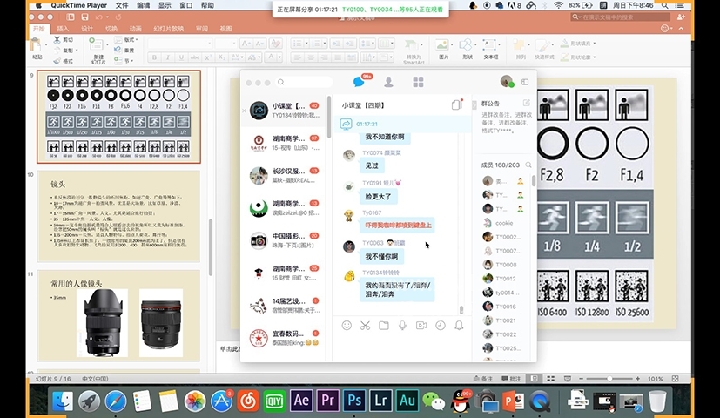Image resolution: width=720 pixels, height=418 pixels.
Task: Collapse QQ group side panel arrow
Action: tap(474, 104)
